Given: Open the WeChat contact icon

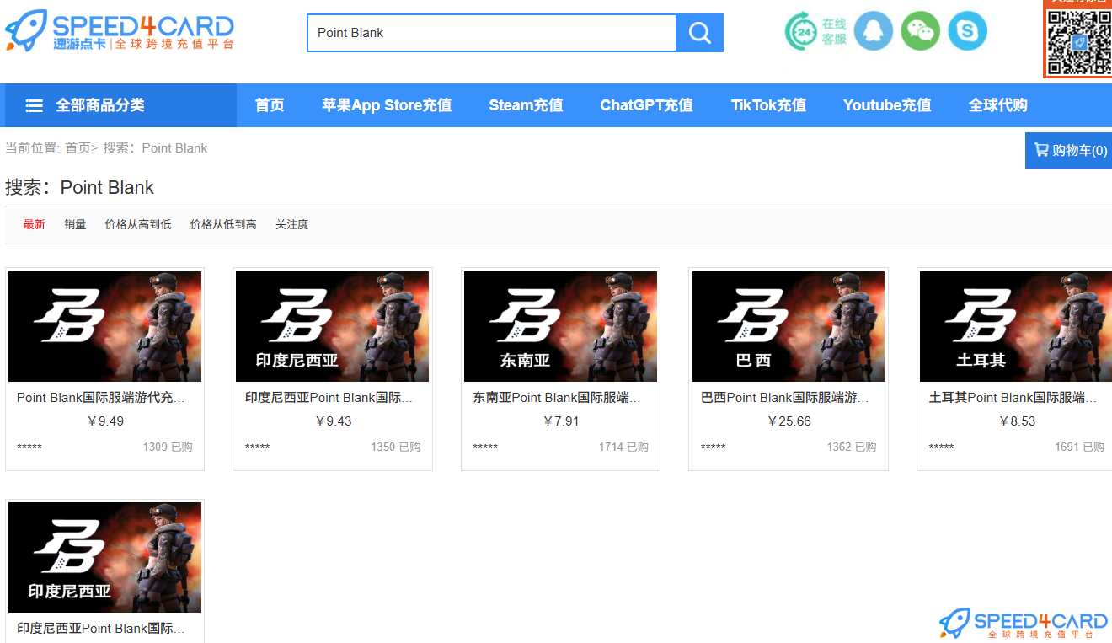Looking at the screenshot, I should pyautogui.click(x=921, y=32).
